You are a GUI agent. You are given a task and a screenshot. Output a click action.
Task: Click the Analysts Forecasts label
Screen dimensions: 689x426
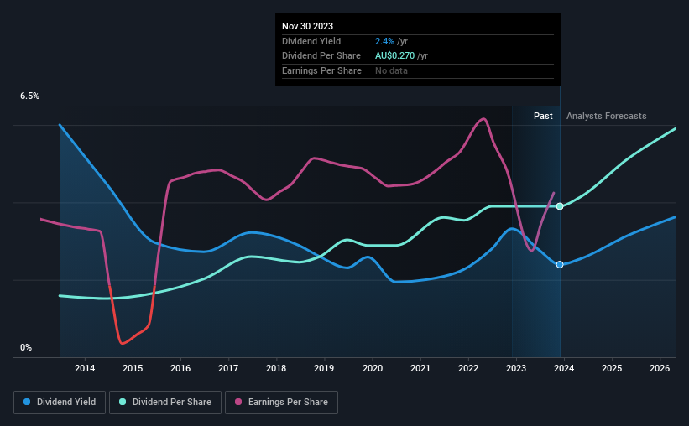pyautogui.click(x=607, y=116)
